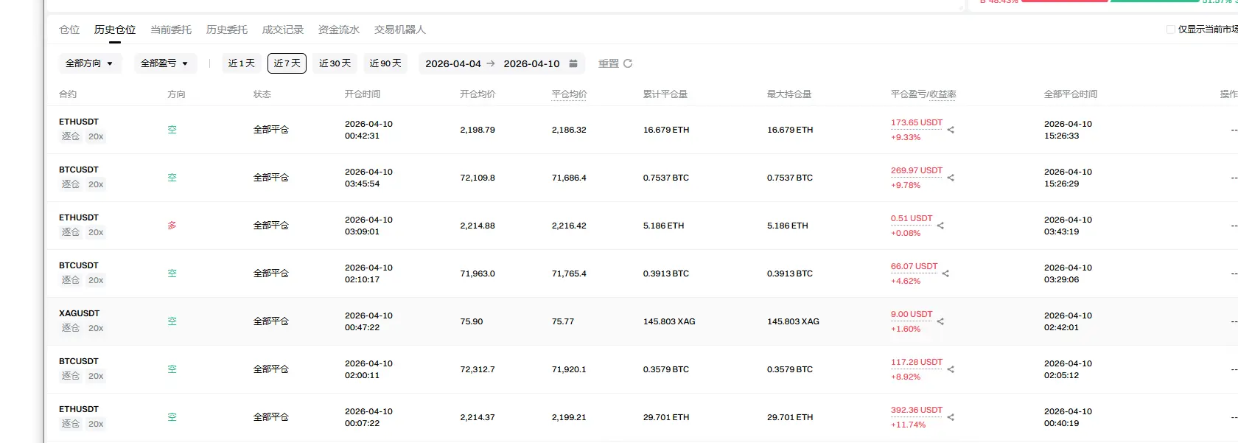Click the 开仓时间 column header
1238x443 pixels.
point(363,94)
